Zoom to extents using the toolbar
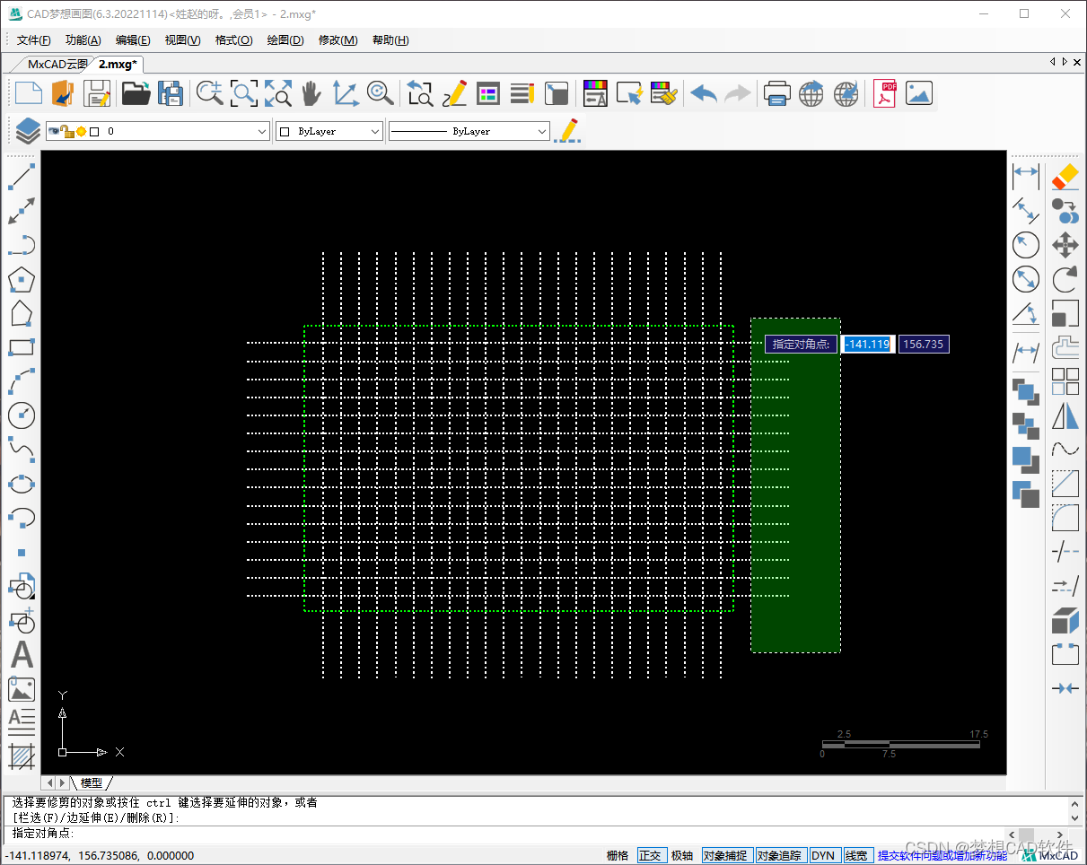Image resolution: width=1087 pixels, height=865 pixels. 278,93
